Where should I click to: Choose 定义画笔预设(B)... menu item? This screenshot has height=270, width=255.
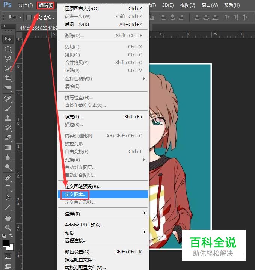(103, 187)
